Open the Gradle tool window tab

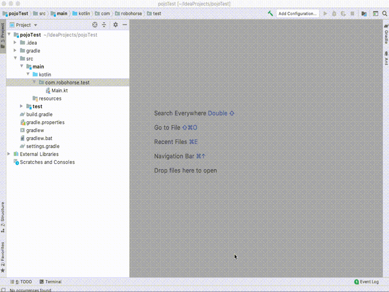386,35
